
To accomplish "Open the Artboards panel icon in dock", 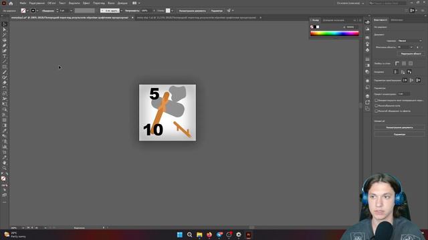I will coord(367,109).
